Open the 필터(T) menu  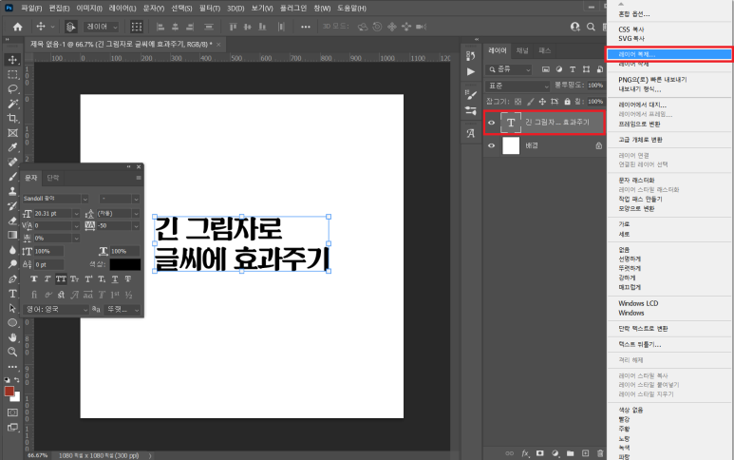209,8
